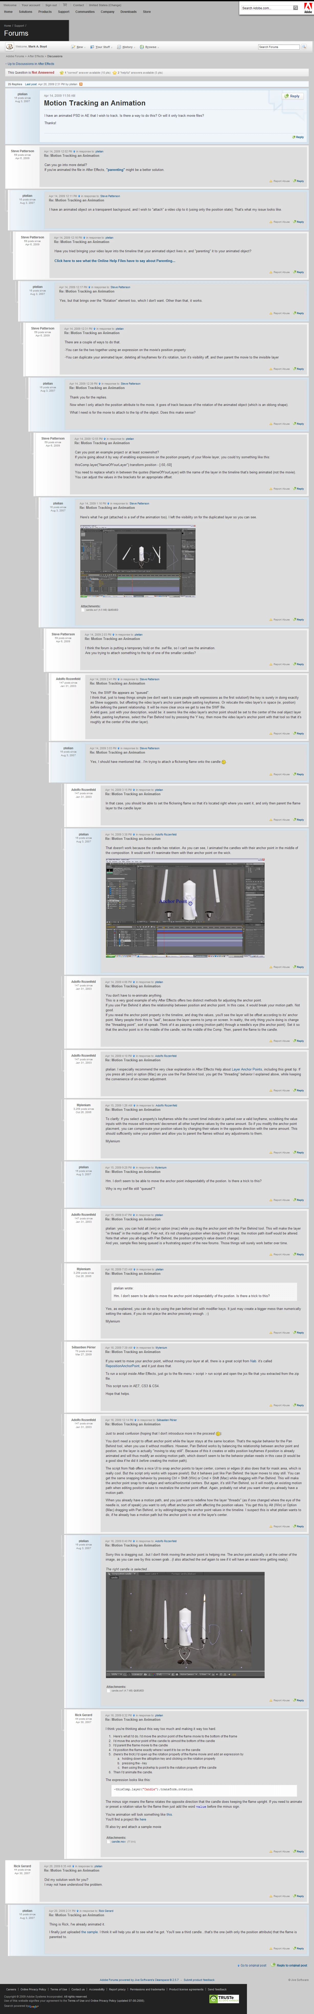314x2014 pixels.
Task: Open the Company menu in navigation bar
Action: [107, 12]
